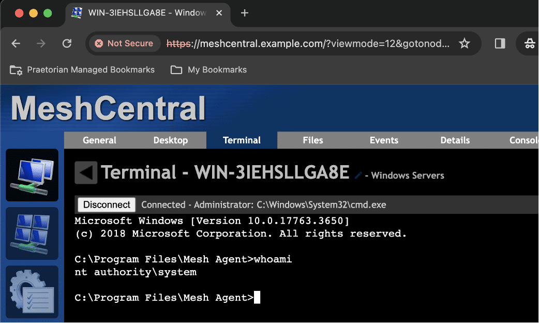Image resolution: width=539 pixels, height=323 pixels.
Task: Click the pencil edit icon after WIN-3IEHSLLGA8E
Action: pos(358,175)
